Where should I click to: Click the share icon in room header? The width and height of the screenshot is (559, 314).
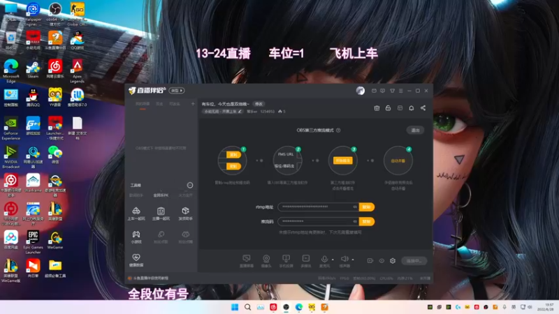pyautogui.click(x=423, y=108)
